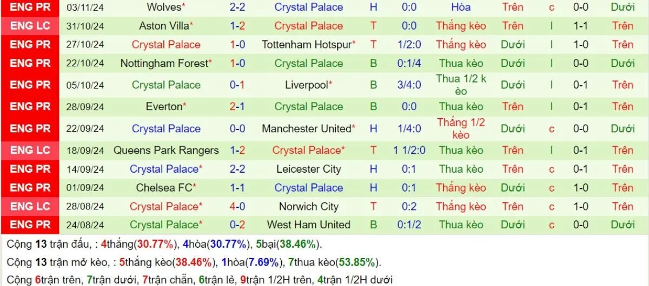The height and width of the screenshot is (286, 649).
Task: Click the Everton team name
Action: point(164,106)
